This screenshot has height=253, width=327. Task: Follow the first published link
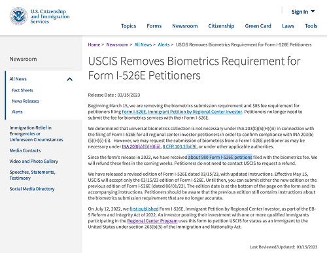[144, 209]
